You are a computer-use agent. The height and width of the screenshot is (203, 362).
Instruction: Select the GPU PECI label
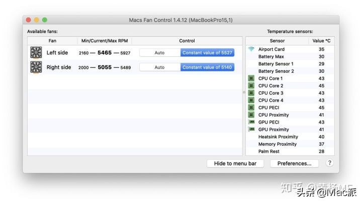(x=268, y=122)
